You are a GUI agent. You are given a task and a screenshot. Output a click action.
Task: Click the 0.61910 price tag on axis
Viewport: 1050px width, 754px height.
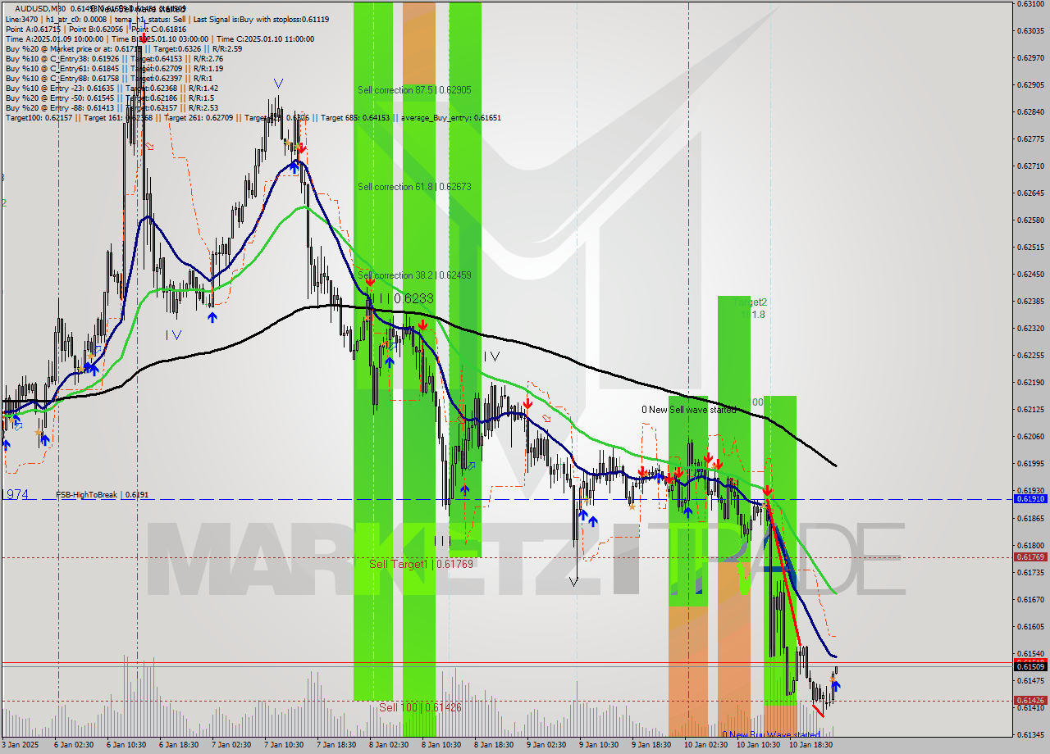1030,498
